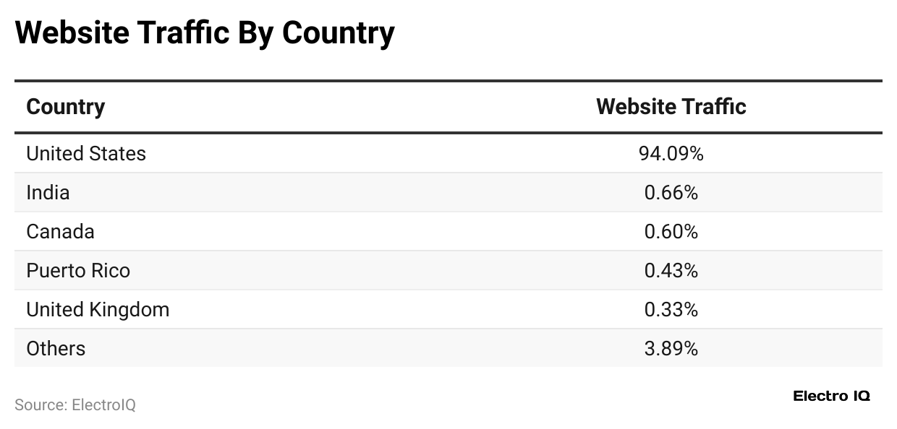Image resolution: width=897 pixels, height=429 pixels.
Task: Click the 0.66% traffic value
Action: (x=671, y=193)
